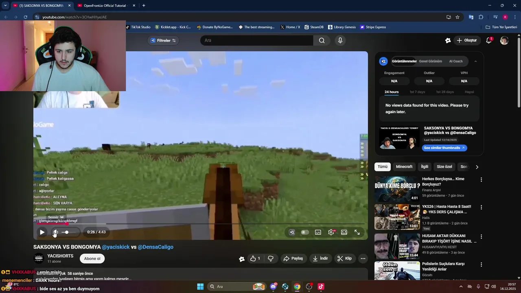Image resolution: width=521 pixels, height=293 pixels.
Task: Open the Windows Start menu
Action: pyautogui.click(x=200, y=286)
